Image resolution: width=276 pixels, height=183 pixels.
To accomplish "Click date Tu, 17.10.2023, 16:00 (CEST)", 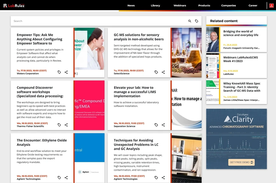I will point(32,71).
